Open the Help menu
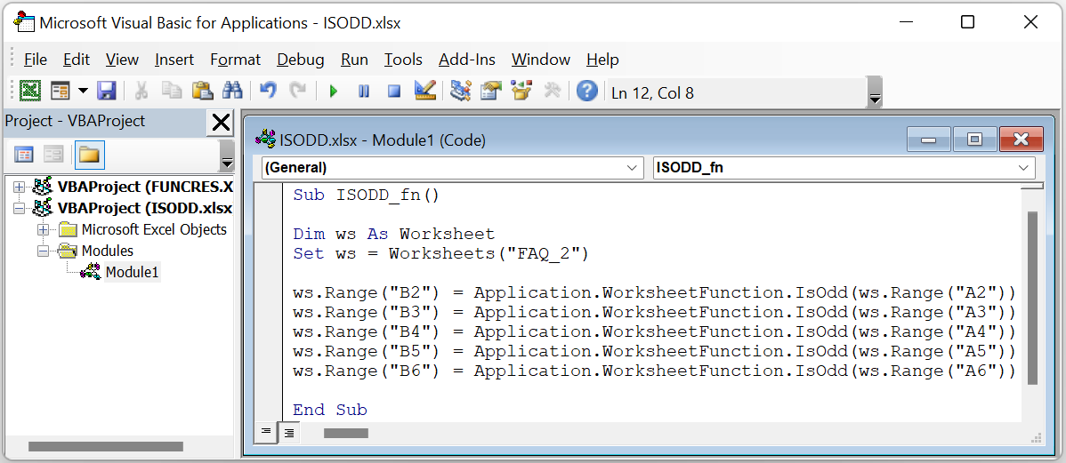 pyautogui.click(x=602, y=60)
